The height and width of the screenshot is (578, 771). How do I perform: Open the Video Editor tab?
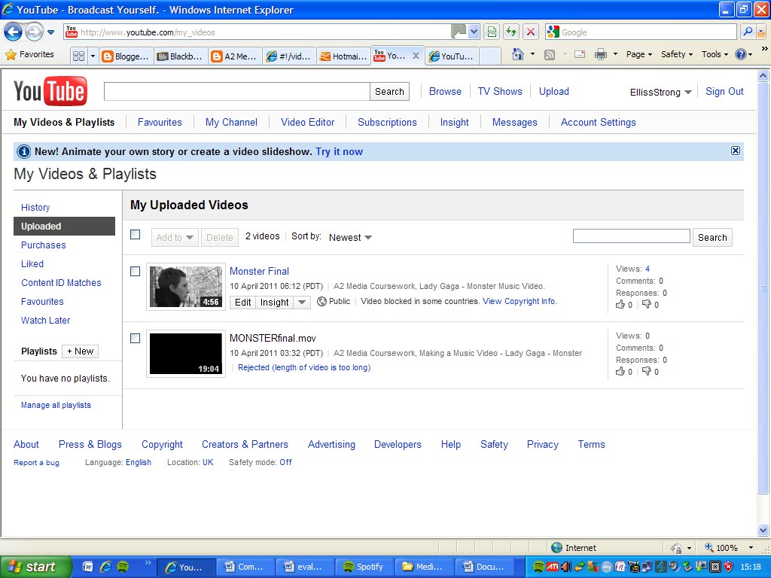tap(307, 123)
